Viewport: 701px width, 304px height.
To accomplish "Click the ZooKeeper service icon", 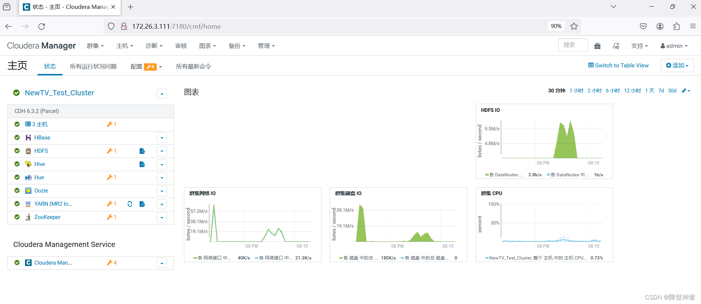I will [x=28, y=217].
